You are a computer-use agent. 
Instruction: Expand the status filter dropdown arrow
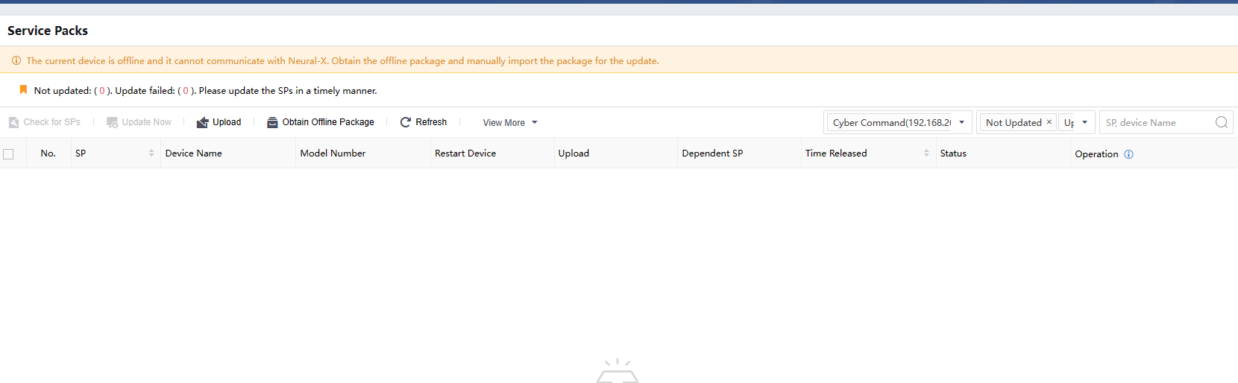tap(1084, 123)
